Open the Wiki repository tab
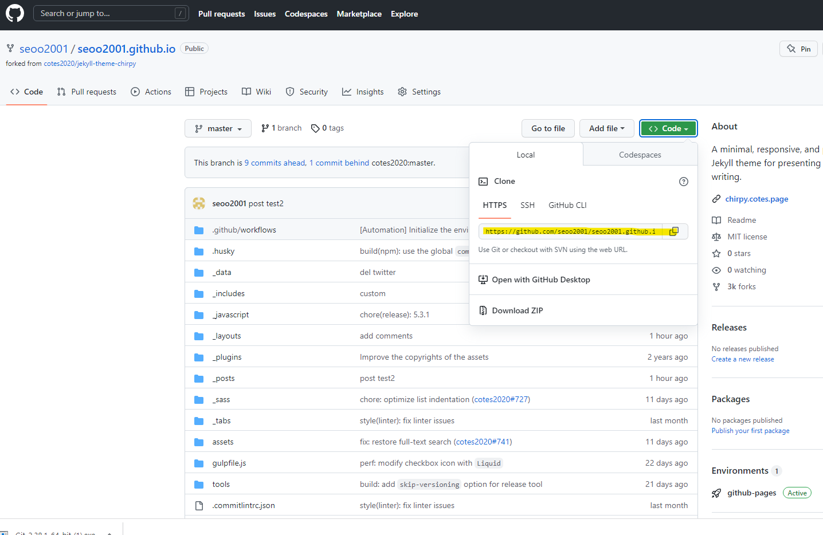 click(256, 92)
